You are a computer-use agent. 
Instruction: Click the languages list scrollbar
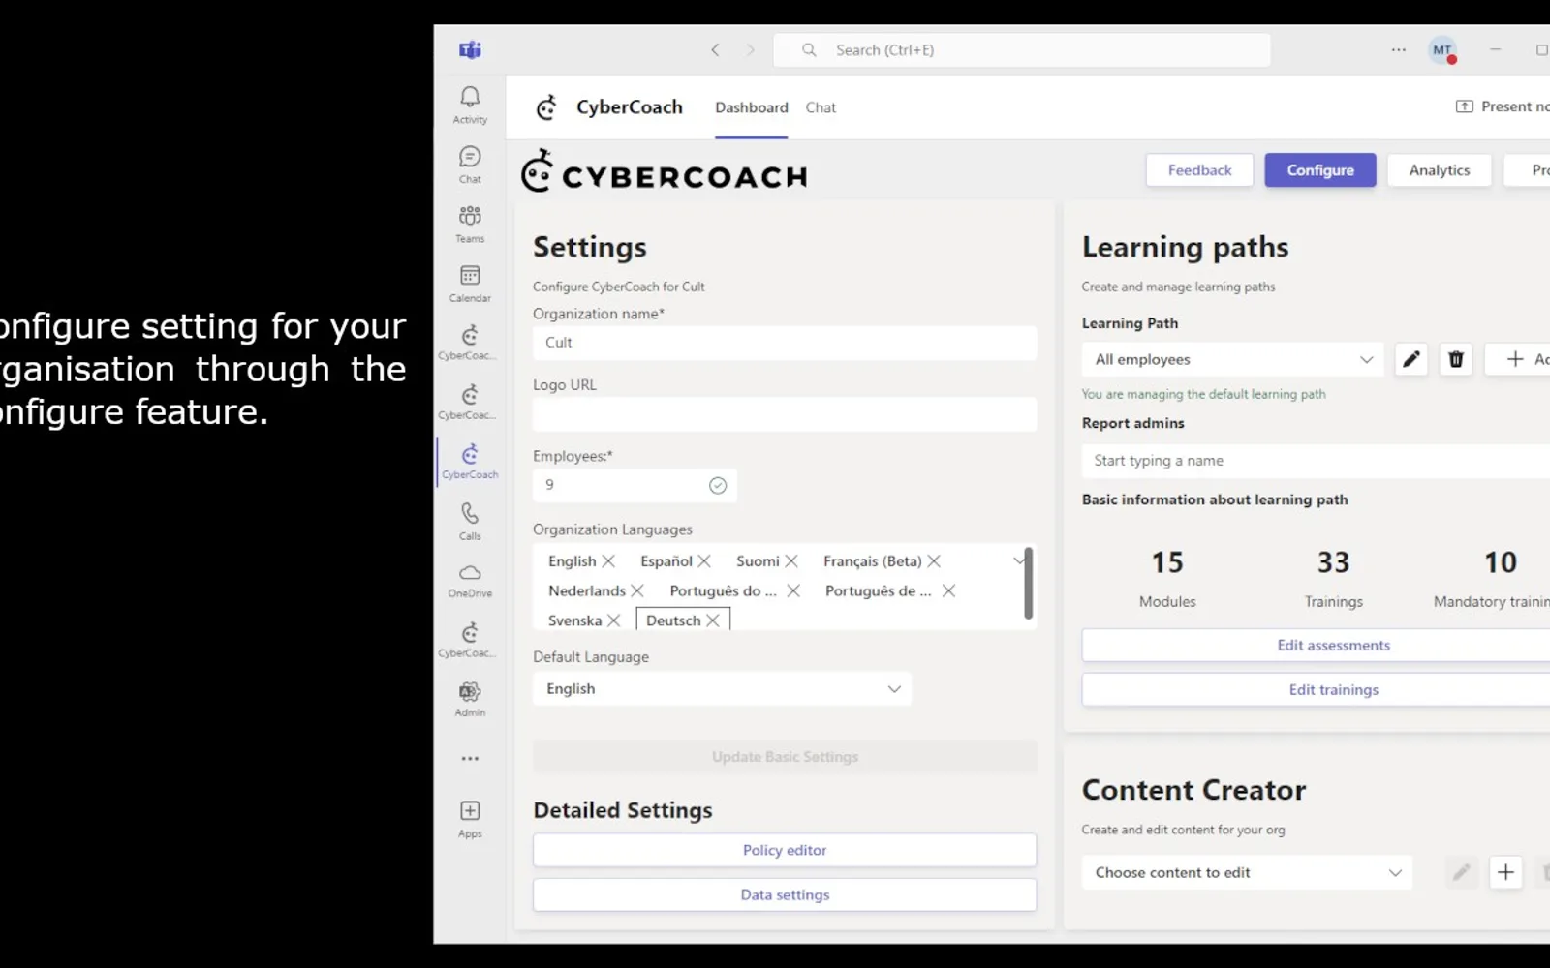click(1028, 583)
